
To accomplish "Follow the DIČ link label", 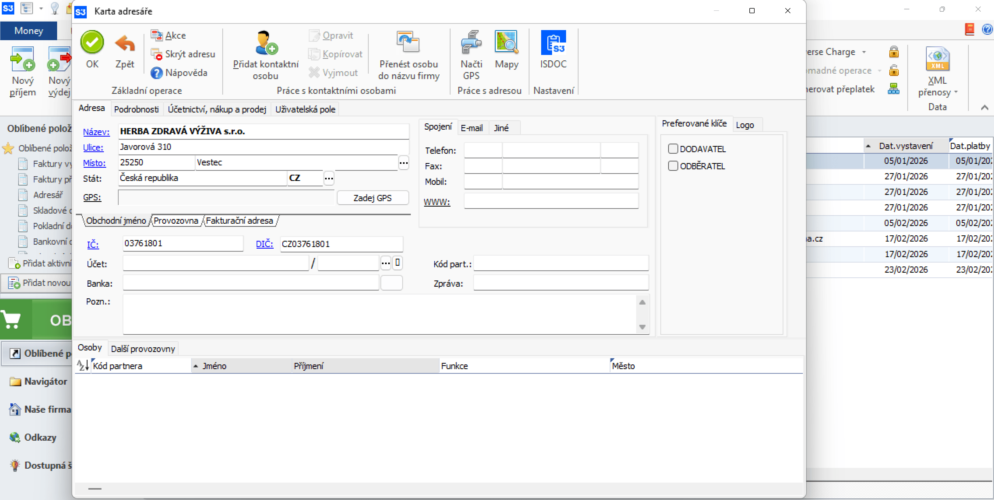I will pos(264,244).
